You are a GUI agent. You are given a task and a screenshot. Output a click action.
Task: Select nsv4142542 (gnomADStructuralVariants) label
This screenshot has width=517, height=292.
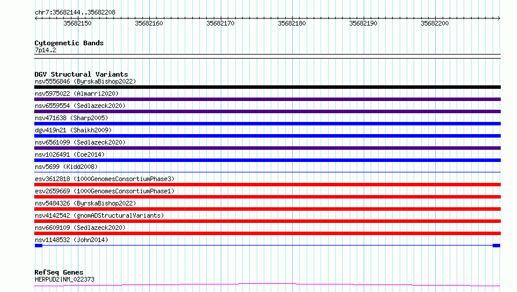point(99,215)
